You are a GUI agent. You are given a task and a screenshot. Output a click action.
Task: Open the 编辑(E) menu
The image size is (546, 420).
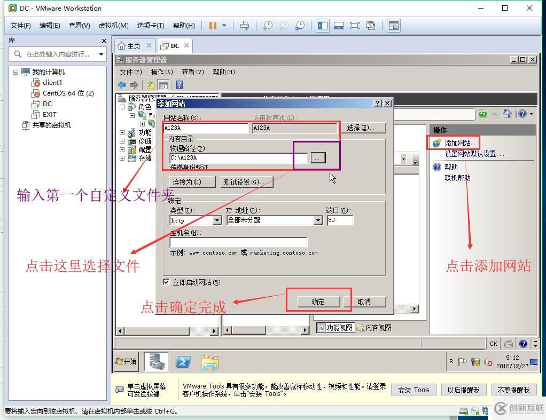pos(50,26)
